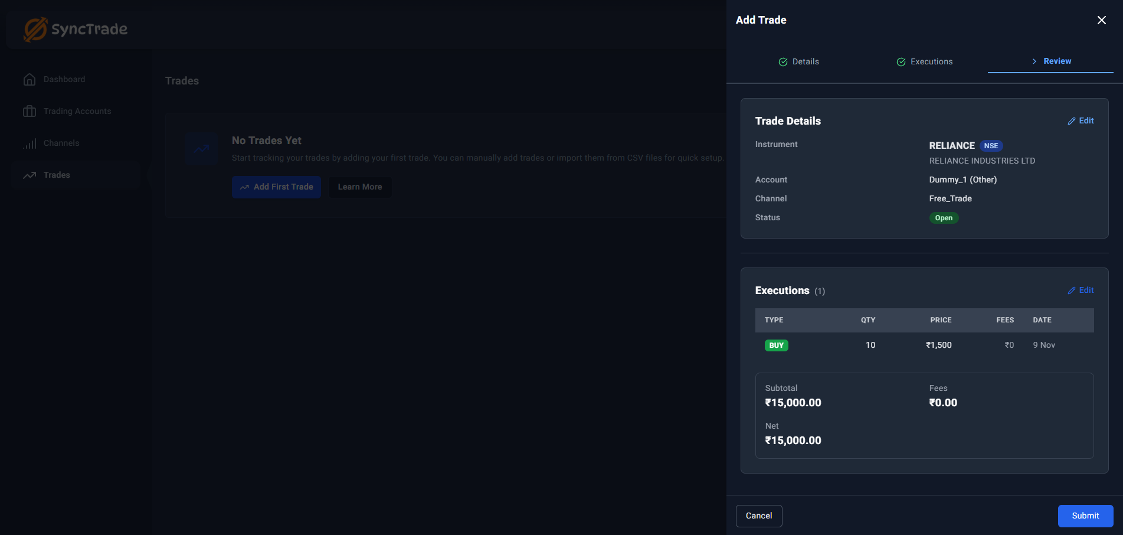Click the Trades trend arrow icon
Image resolution: width=1123 pixels, height=535 pixels.
tap(30, 175)
